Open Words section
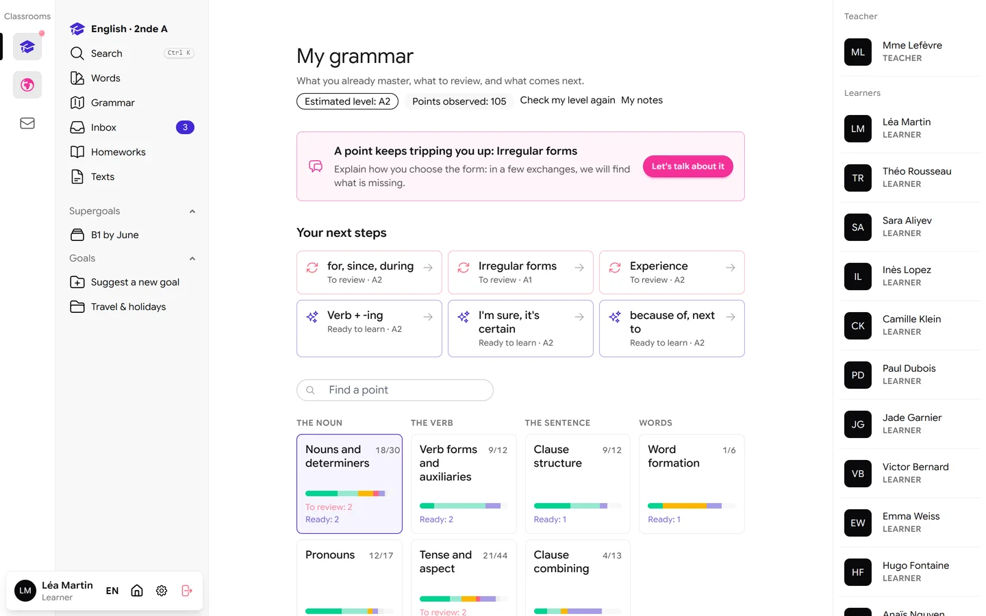Image resolution: width=986 pixels, height=616 pixels. point(132,78)
